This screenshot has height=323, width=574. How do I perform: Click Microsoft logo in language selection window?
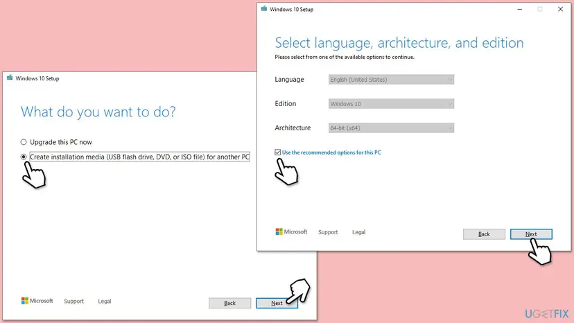pos(291,232)
